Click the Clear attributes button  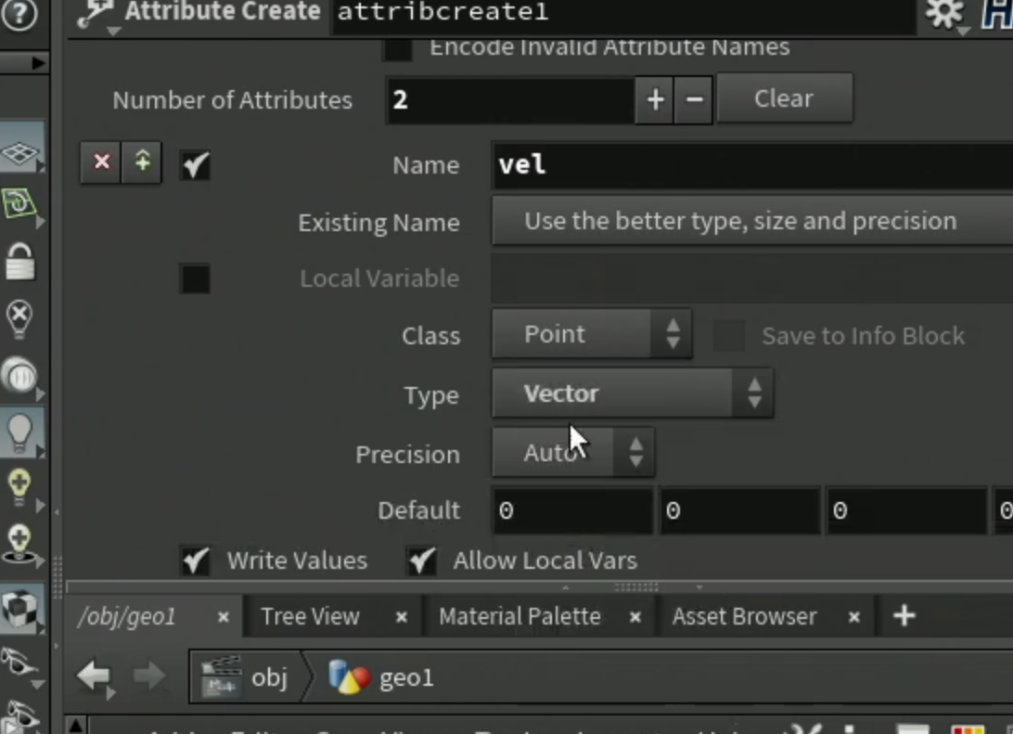coord(784,98)
